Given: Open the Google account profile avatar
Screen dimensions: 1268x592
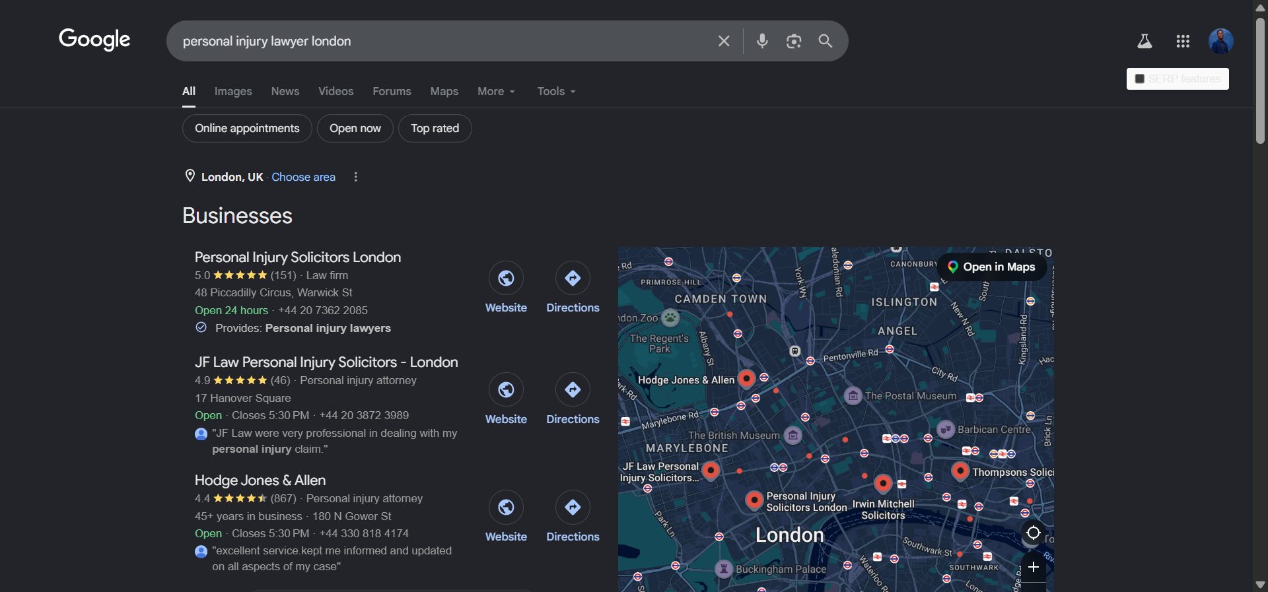Looking at the screenshot, I should (x=1221, y=41).
